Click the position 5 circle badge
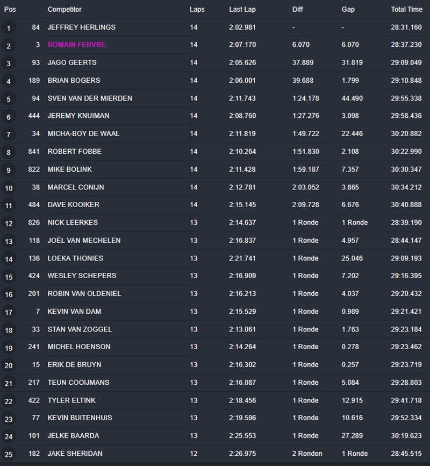The height and width of the screenshot is (466, 430). point(9,99)
